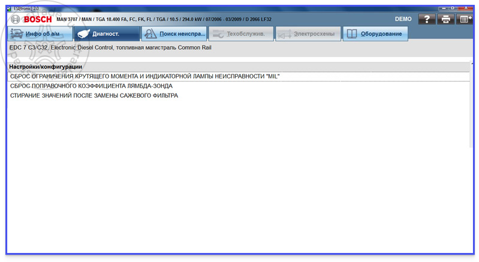Click the EDC 7 C3/C32 system description text

(110, 47)
